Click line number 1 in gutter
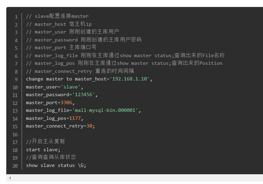The width and height of the screenshot is (263, 184). click(16, 17)
